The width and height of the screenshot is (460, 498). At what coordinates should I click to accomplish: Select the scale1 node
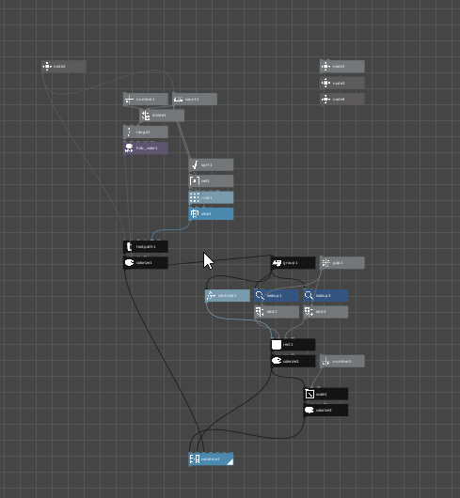pyautogui.click(x=325, y=394)
